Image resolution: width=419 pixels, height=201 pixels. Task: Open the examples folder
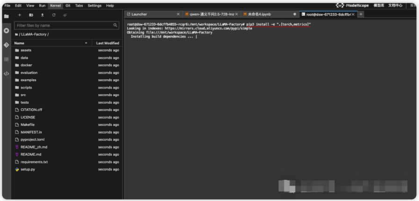67,80
